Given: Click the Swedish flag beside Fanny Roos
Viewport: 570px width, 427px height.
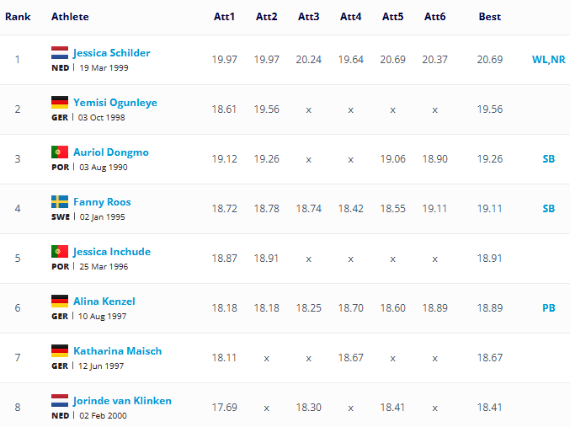Looking at the screenshot, I should [x=60, y=202].
